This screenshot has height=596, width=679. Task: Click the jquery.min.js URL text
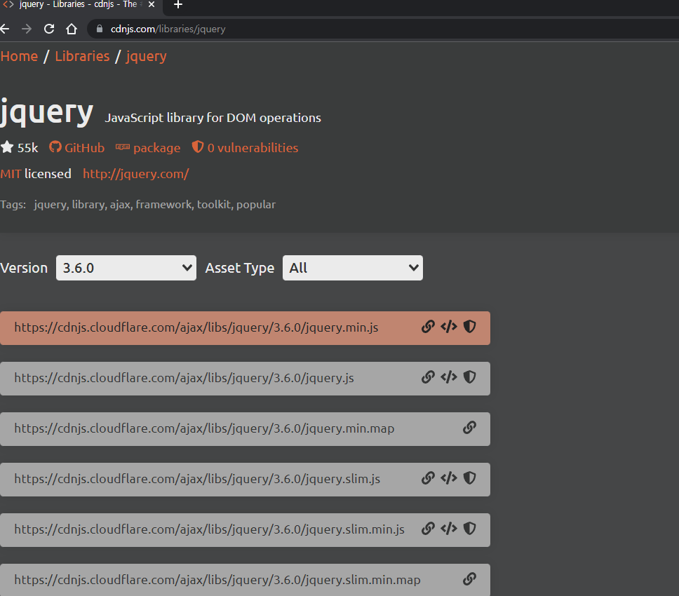coord(196,327)
